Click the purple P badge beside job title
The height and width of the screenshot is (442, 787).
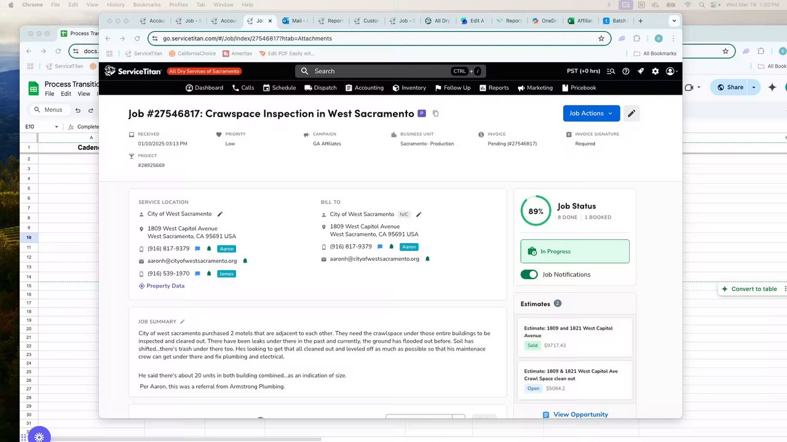pyautogui.click(x=422, y=114)
